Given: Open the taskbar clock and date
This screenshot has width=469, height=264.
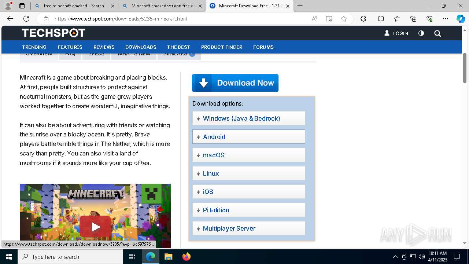Looking at the screenshot, I should point(438,257).
